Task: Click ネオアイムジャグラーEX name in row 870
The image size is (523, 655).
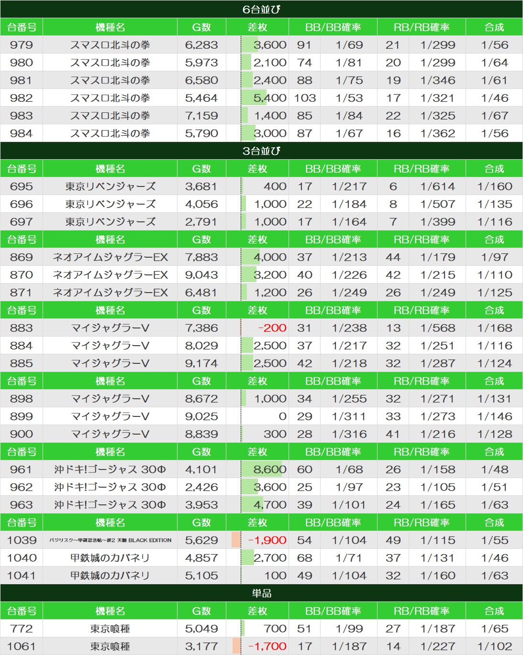Action: (x=110, y=275)
